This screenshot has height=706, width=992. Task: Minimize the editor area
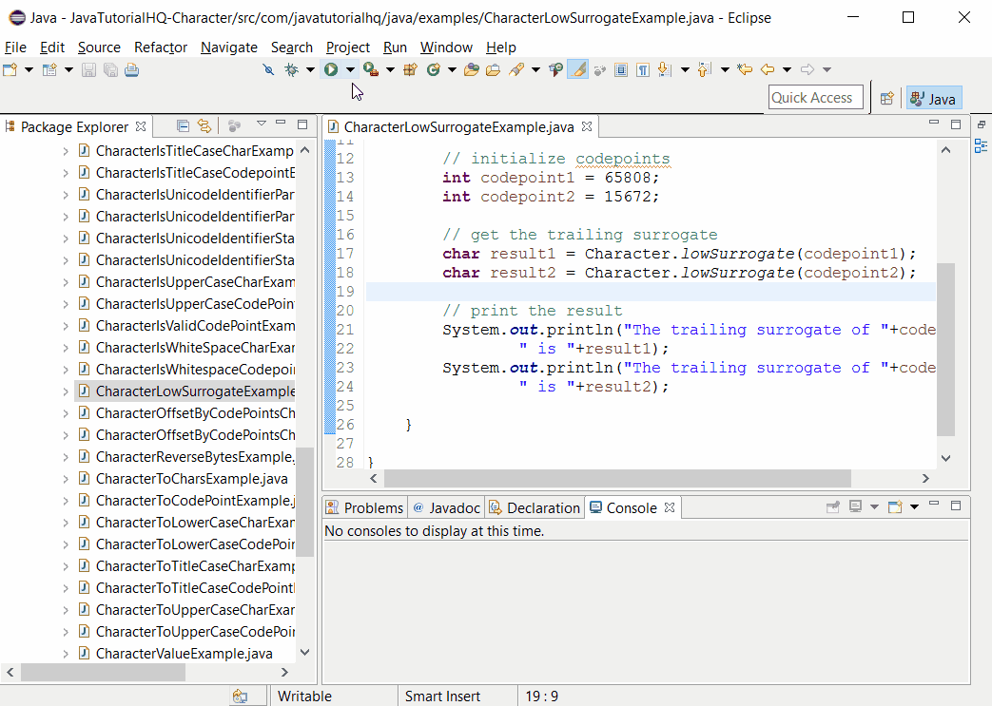coord(934,122)
